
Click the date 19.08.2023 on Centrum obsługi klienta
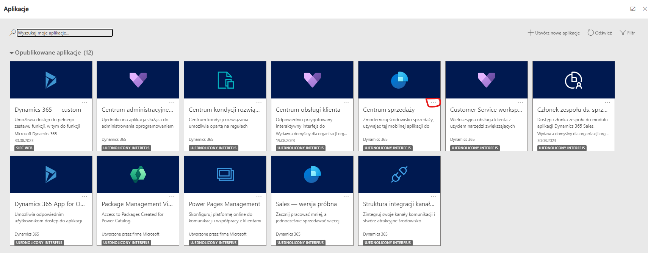pyautogui.click(x=285, y=141)
